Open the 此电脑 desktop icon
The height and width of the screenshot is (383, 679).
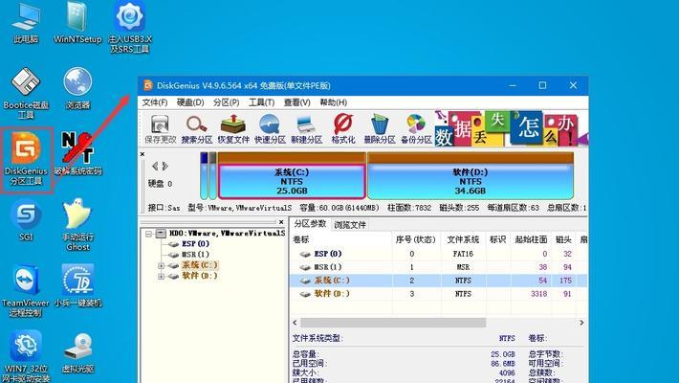[x=26, y=23]
